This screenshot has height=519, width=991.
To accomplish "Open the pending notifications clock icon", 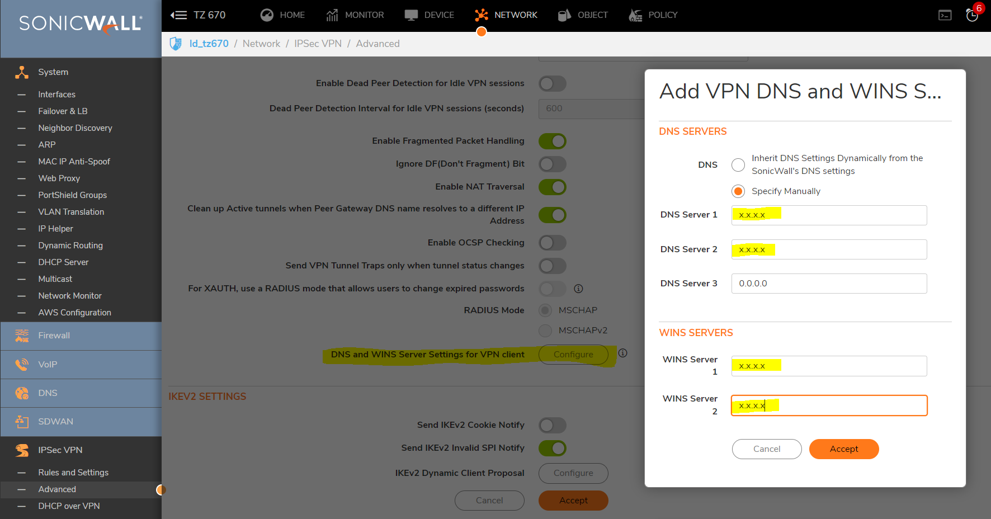I will (973, 15).
